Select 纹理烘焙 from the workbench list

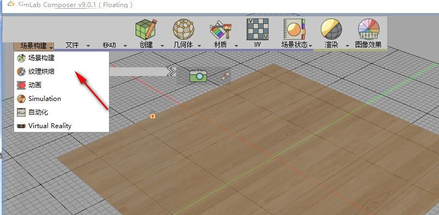click(x=62, y=72)
